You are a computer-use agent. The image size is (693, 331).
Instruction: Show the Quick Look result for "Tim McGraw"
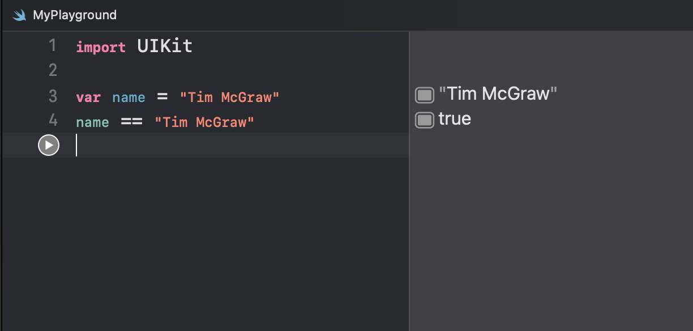point(425,95)
